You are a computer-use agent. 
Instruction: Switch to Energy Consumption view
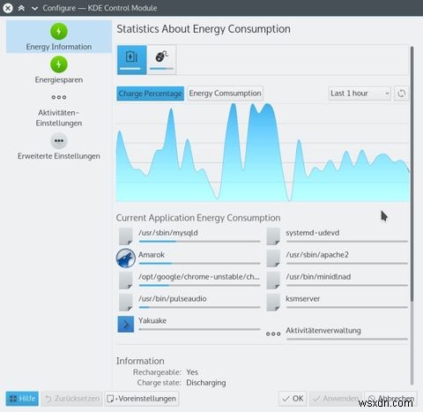(x=225, y=94)
